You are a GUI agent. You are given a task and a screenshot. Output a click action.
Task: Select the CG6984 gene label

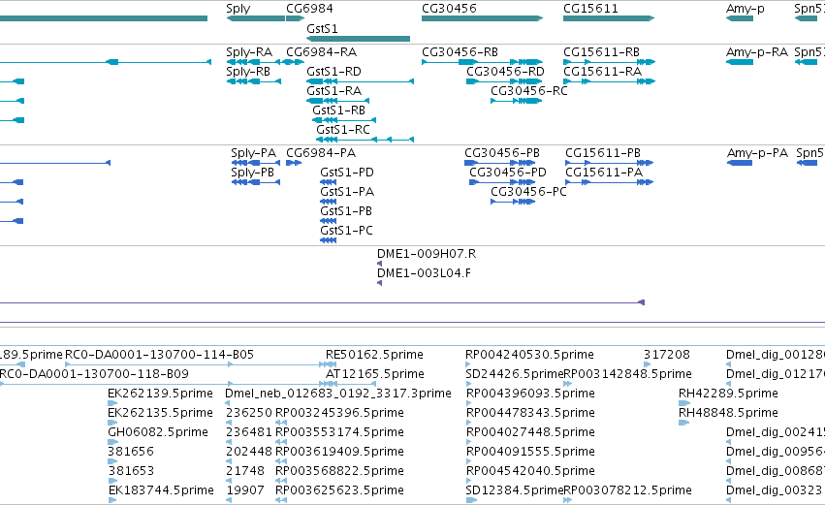pyautogui.click(x=309, y=9)
